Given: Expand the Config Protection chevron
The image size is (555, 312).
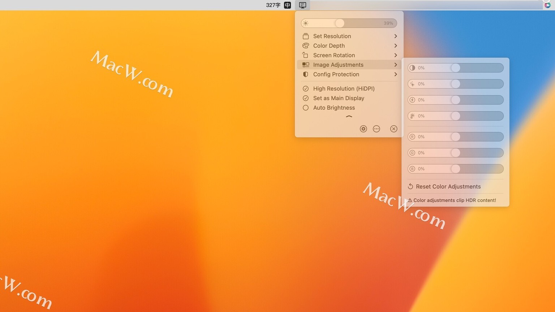Looking at the screenshot, I should (396, 74).
